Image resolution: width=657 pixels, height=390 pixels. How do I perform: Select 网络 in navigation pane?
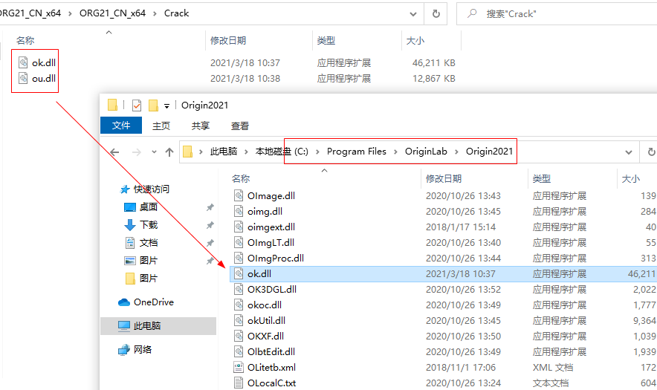click(143, 349)
